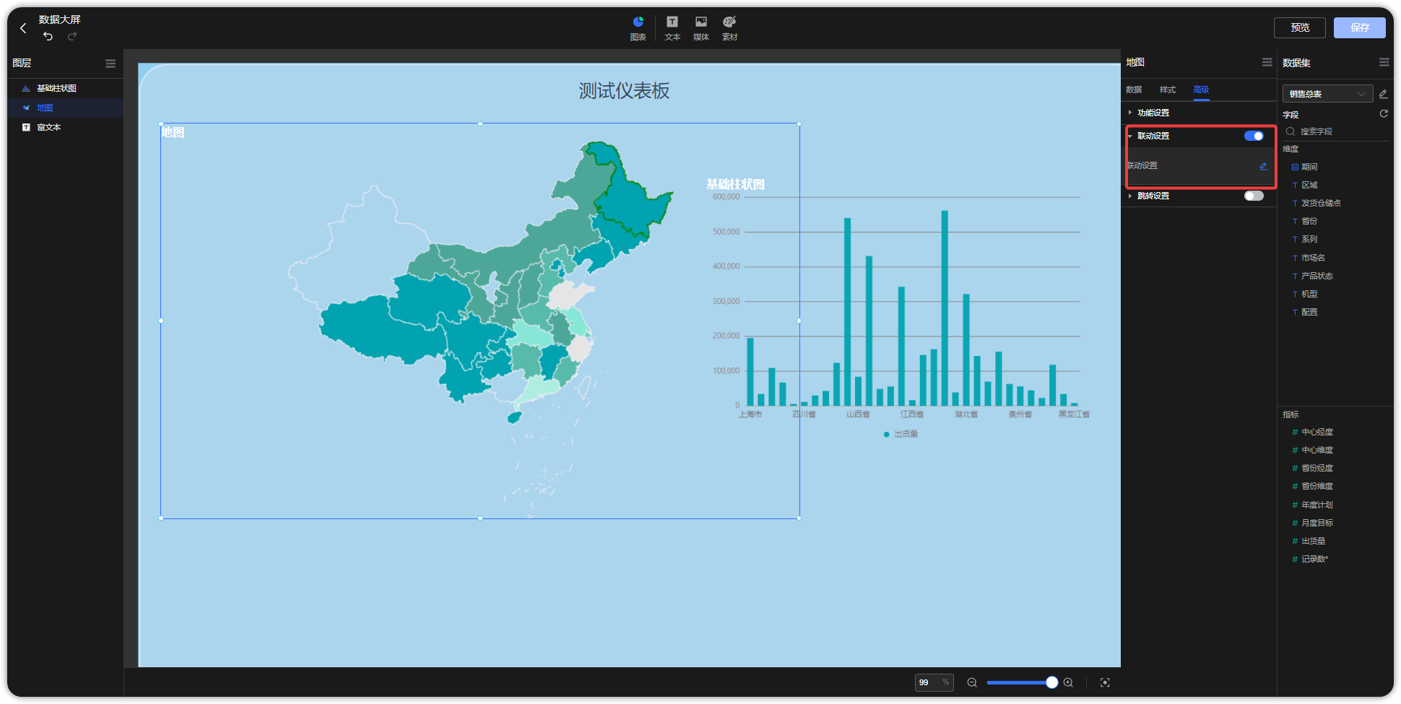Screen dimensions: 1401x704
Task: Collapse the 联动设置 section arrow
Action: pyautogui.click(x=1130, y=136)
